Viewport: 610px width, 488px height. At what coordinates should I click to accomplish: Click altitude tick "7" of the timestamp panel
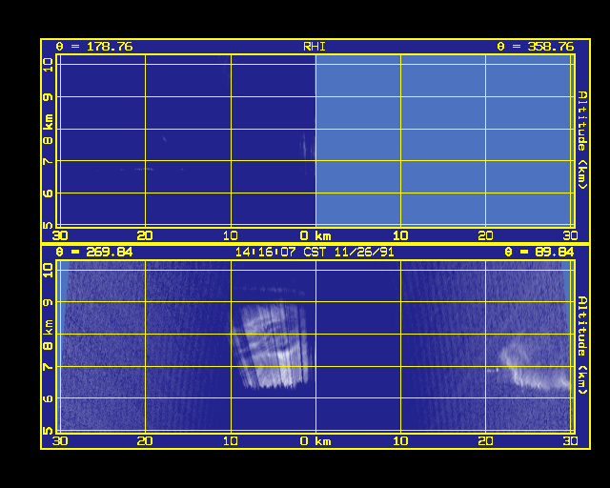(48, 367)
